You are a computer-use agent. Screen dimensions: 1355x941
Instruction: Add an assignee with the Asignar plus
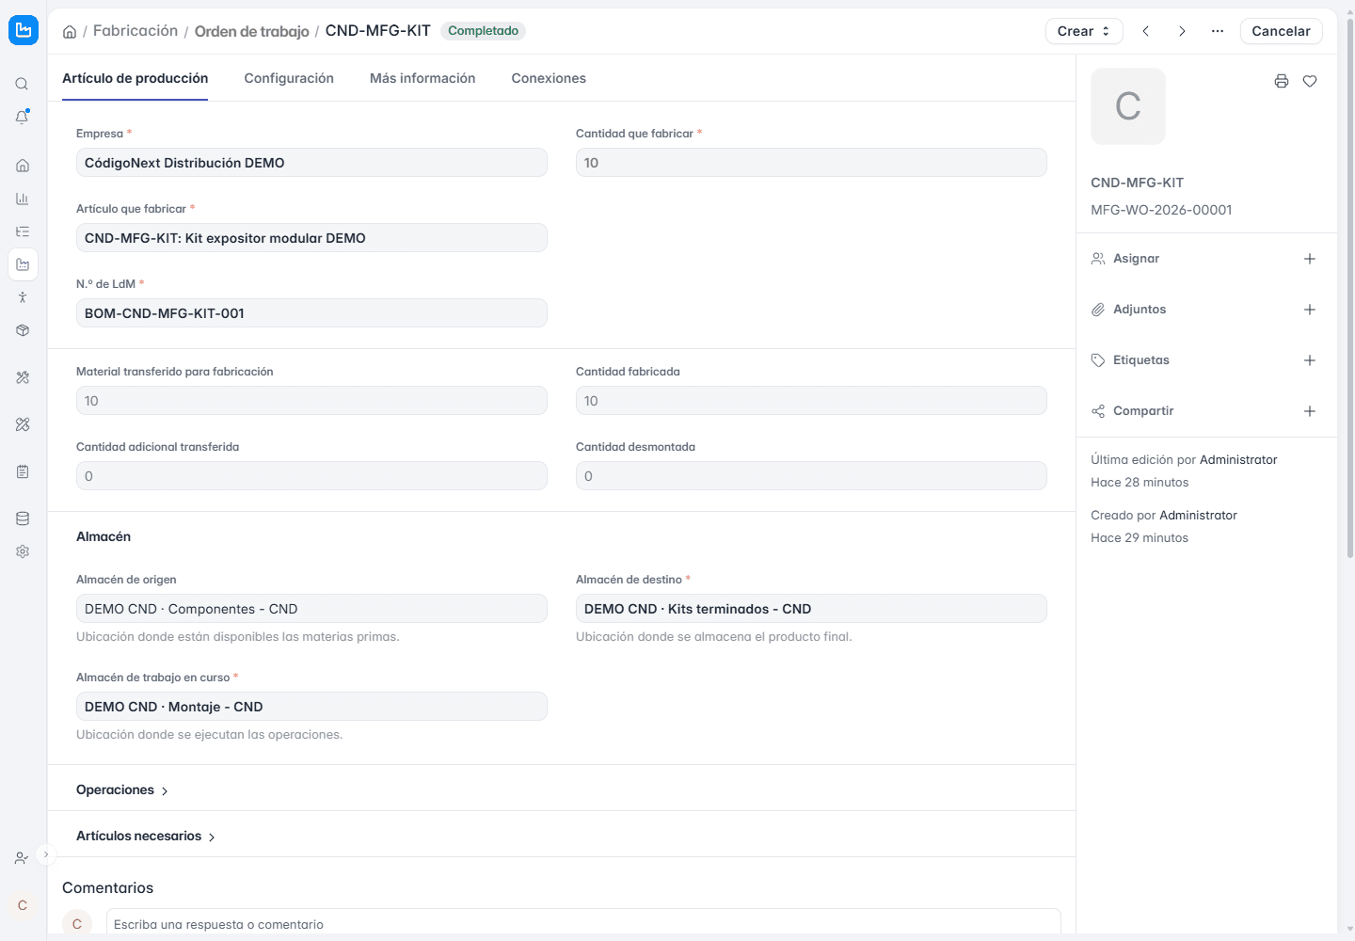tap(1310, 259)
